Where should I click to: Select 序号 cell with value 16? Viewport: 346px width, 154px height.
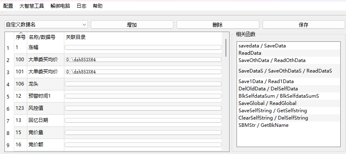tap(20, 145)
